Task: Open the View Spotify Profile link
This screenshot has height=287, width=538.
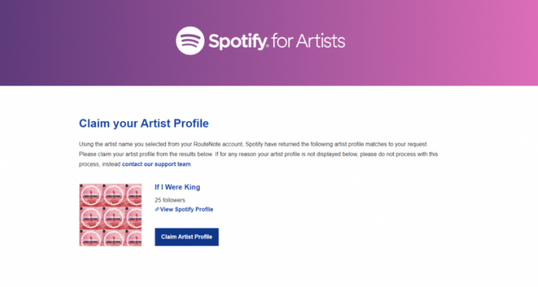Action: [186, 209]
